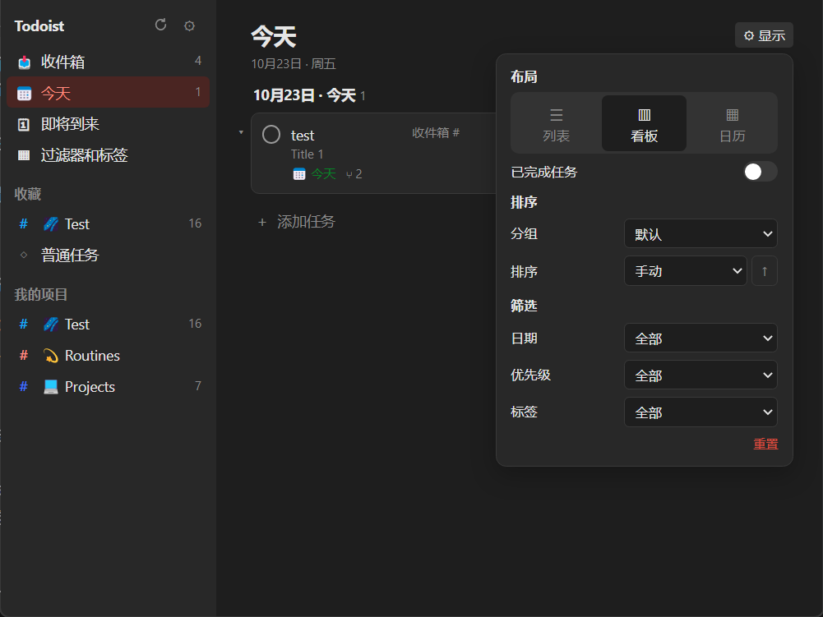Click the Filters and Labels grid icon
The height and width of the screenshot is (617, 823).
pos(24,155)
